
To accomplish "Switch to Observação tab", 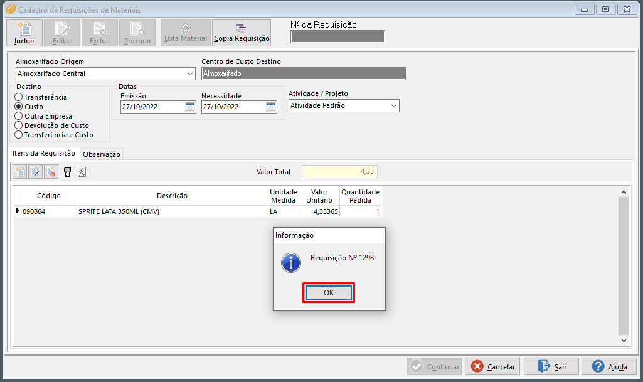I will [102, 154].
